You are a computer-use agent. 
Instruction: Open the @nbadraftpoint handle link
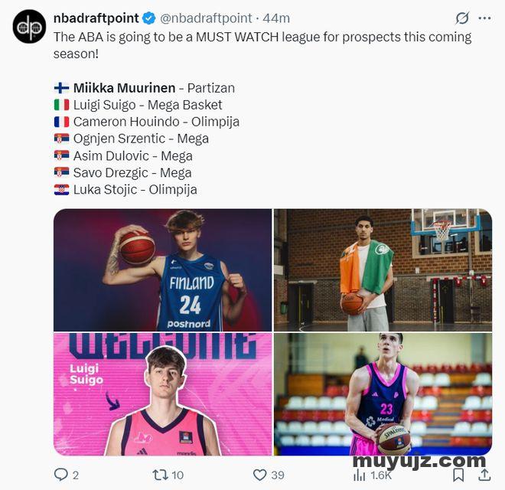[x=206, y=18]
